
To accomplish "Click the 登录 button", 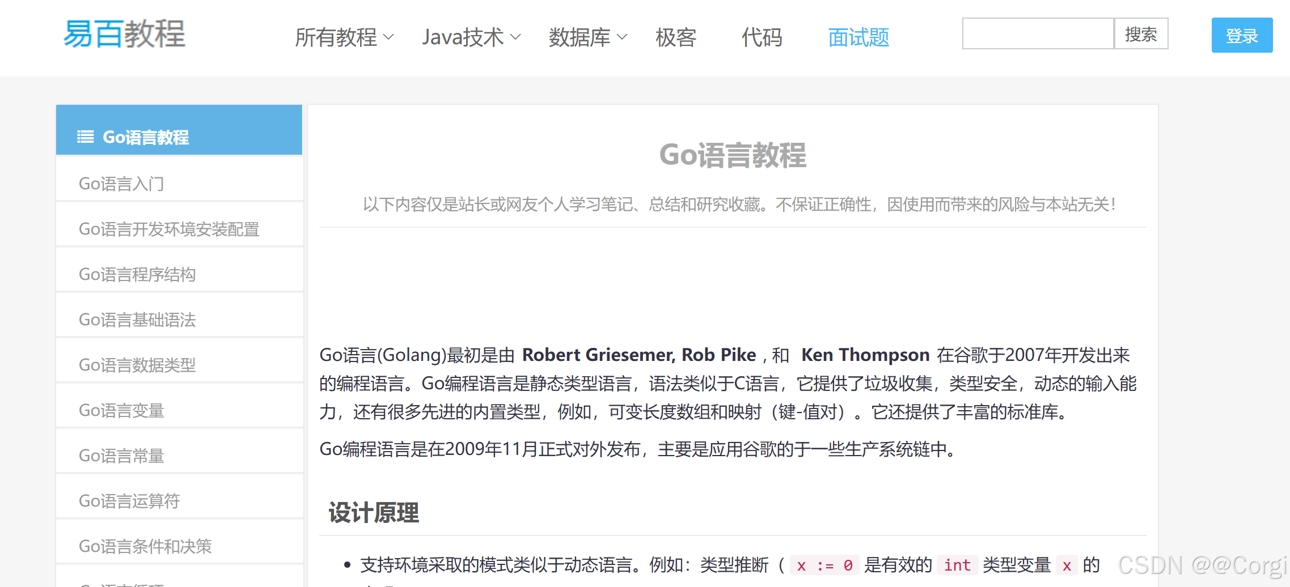I will [1242, 35].
